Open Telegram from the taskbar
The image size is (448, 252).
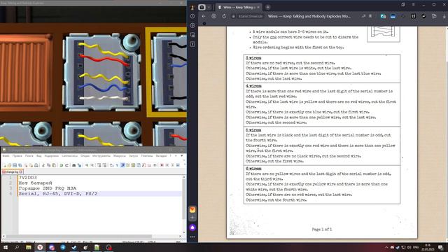[x=63, y=247]
